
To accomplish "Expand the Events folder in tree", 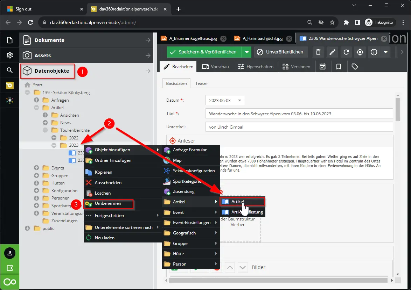I will 36,168.
